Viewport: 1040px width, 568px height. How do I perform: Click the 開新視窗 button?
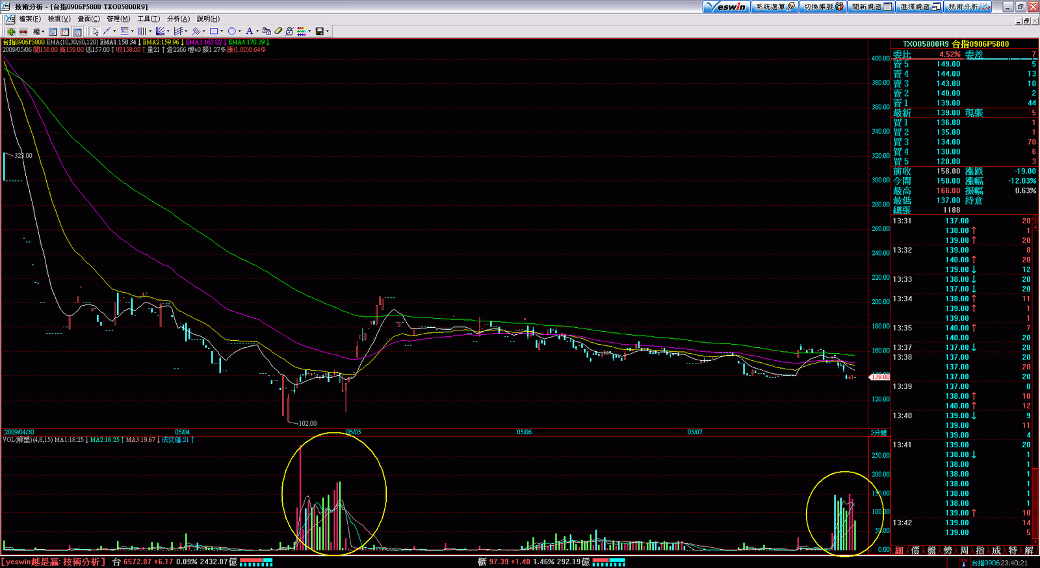(872, 6)
